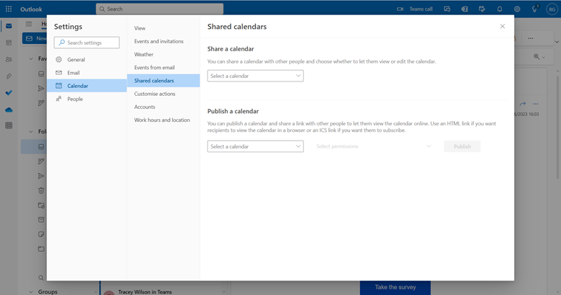Click the Publish button
This screenshot has height=295, width=561.
point(462,146)
